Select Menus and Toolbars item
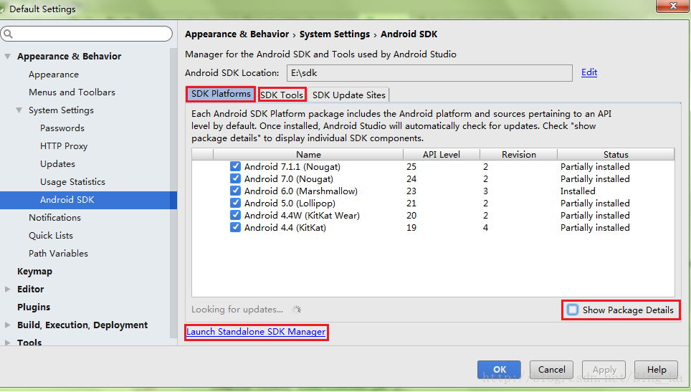The height and width of the screenshot is (392, 691). tap(72, 92)
